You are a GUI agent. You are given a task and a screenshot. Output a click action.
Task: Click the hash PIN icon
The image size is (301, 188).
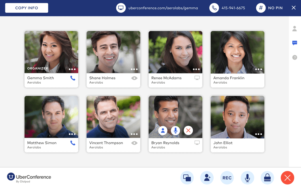pos(261,8)
